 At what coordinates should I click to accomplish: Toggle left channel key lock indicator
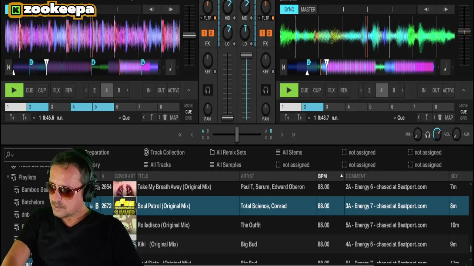[215, 72]
